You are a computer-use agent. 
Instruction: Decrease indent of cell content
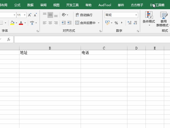(64, 23)
